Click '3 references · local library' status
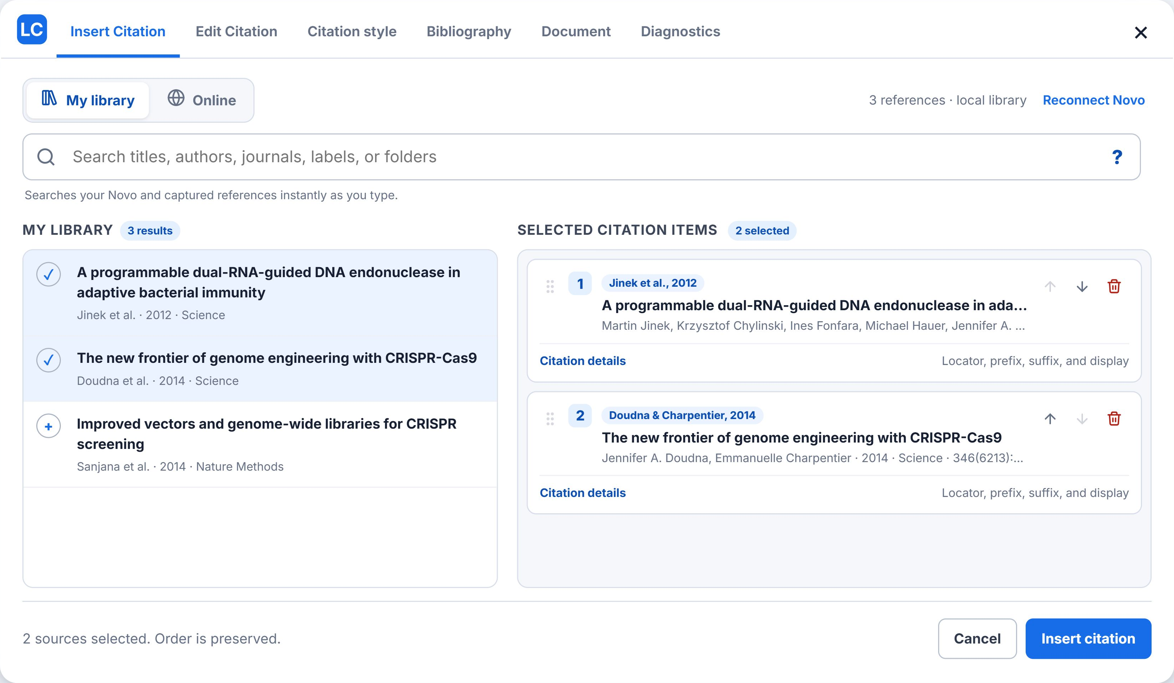The image size is (1174, 683). tap(948, 100)
